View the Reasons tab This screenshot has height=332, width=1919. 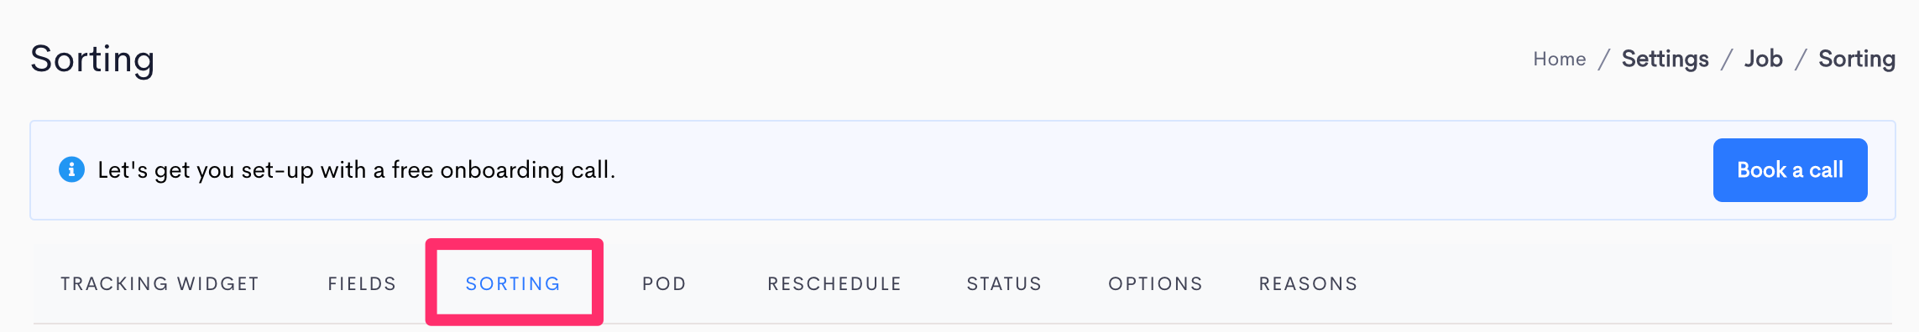pos(1308,283)
